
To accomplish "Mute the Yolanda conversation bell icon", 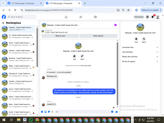I will click(x=136, y=39).
